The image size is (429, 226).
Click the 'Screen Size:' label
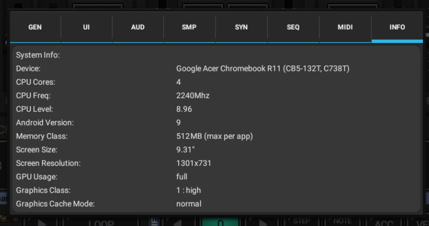pyautogui.click(x=37, y=150)
